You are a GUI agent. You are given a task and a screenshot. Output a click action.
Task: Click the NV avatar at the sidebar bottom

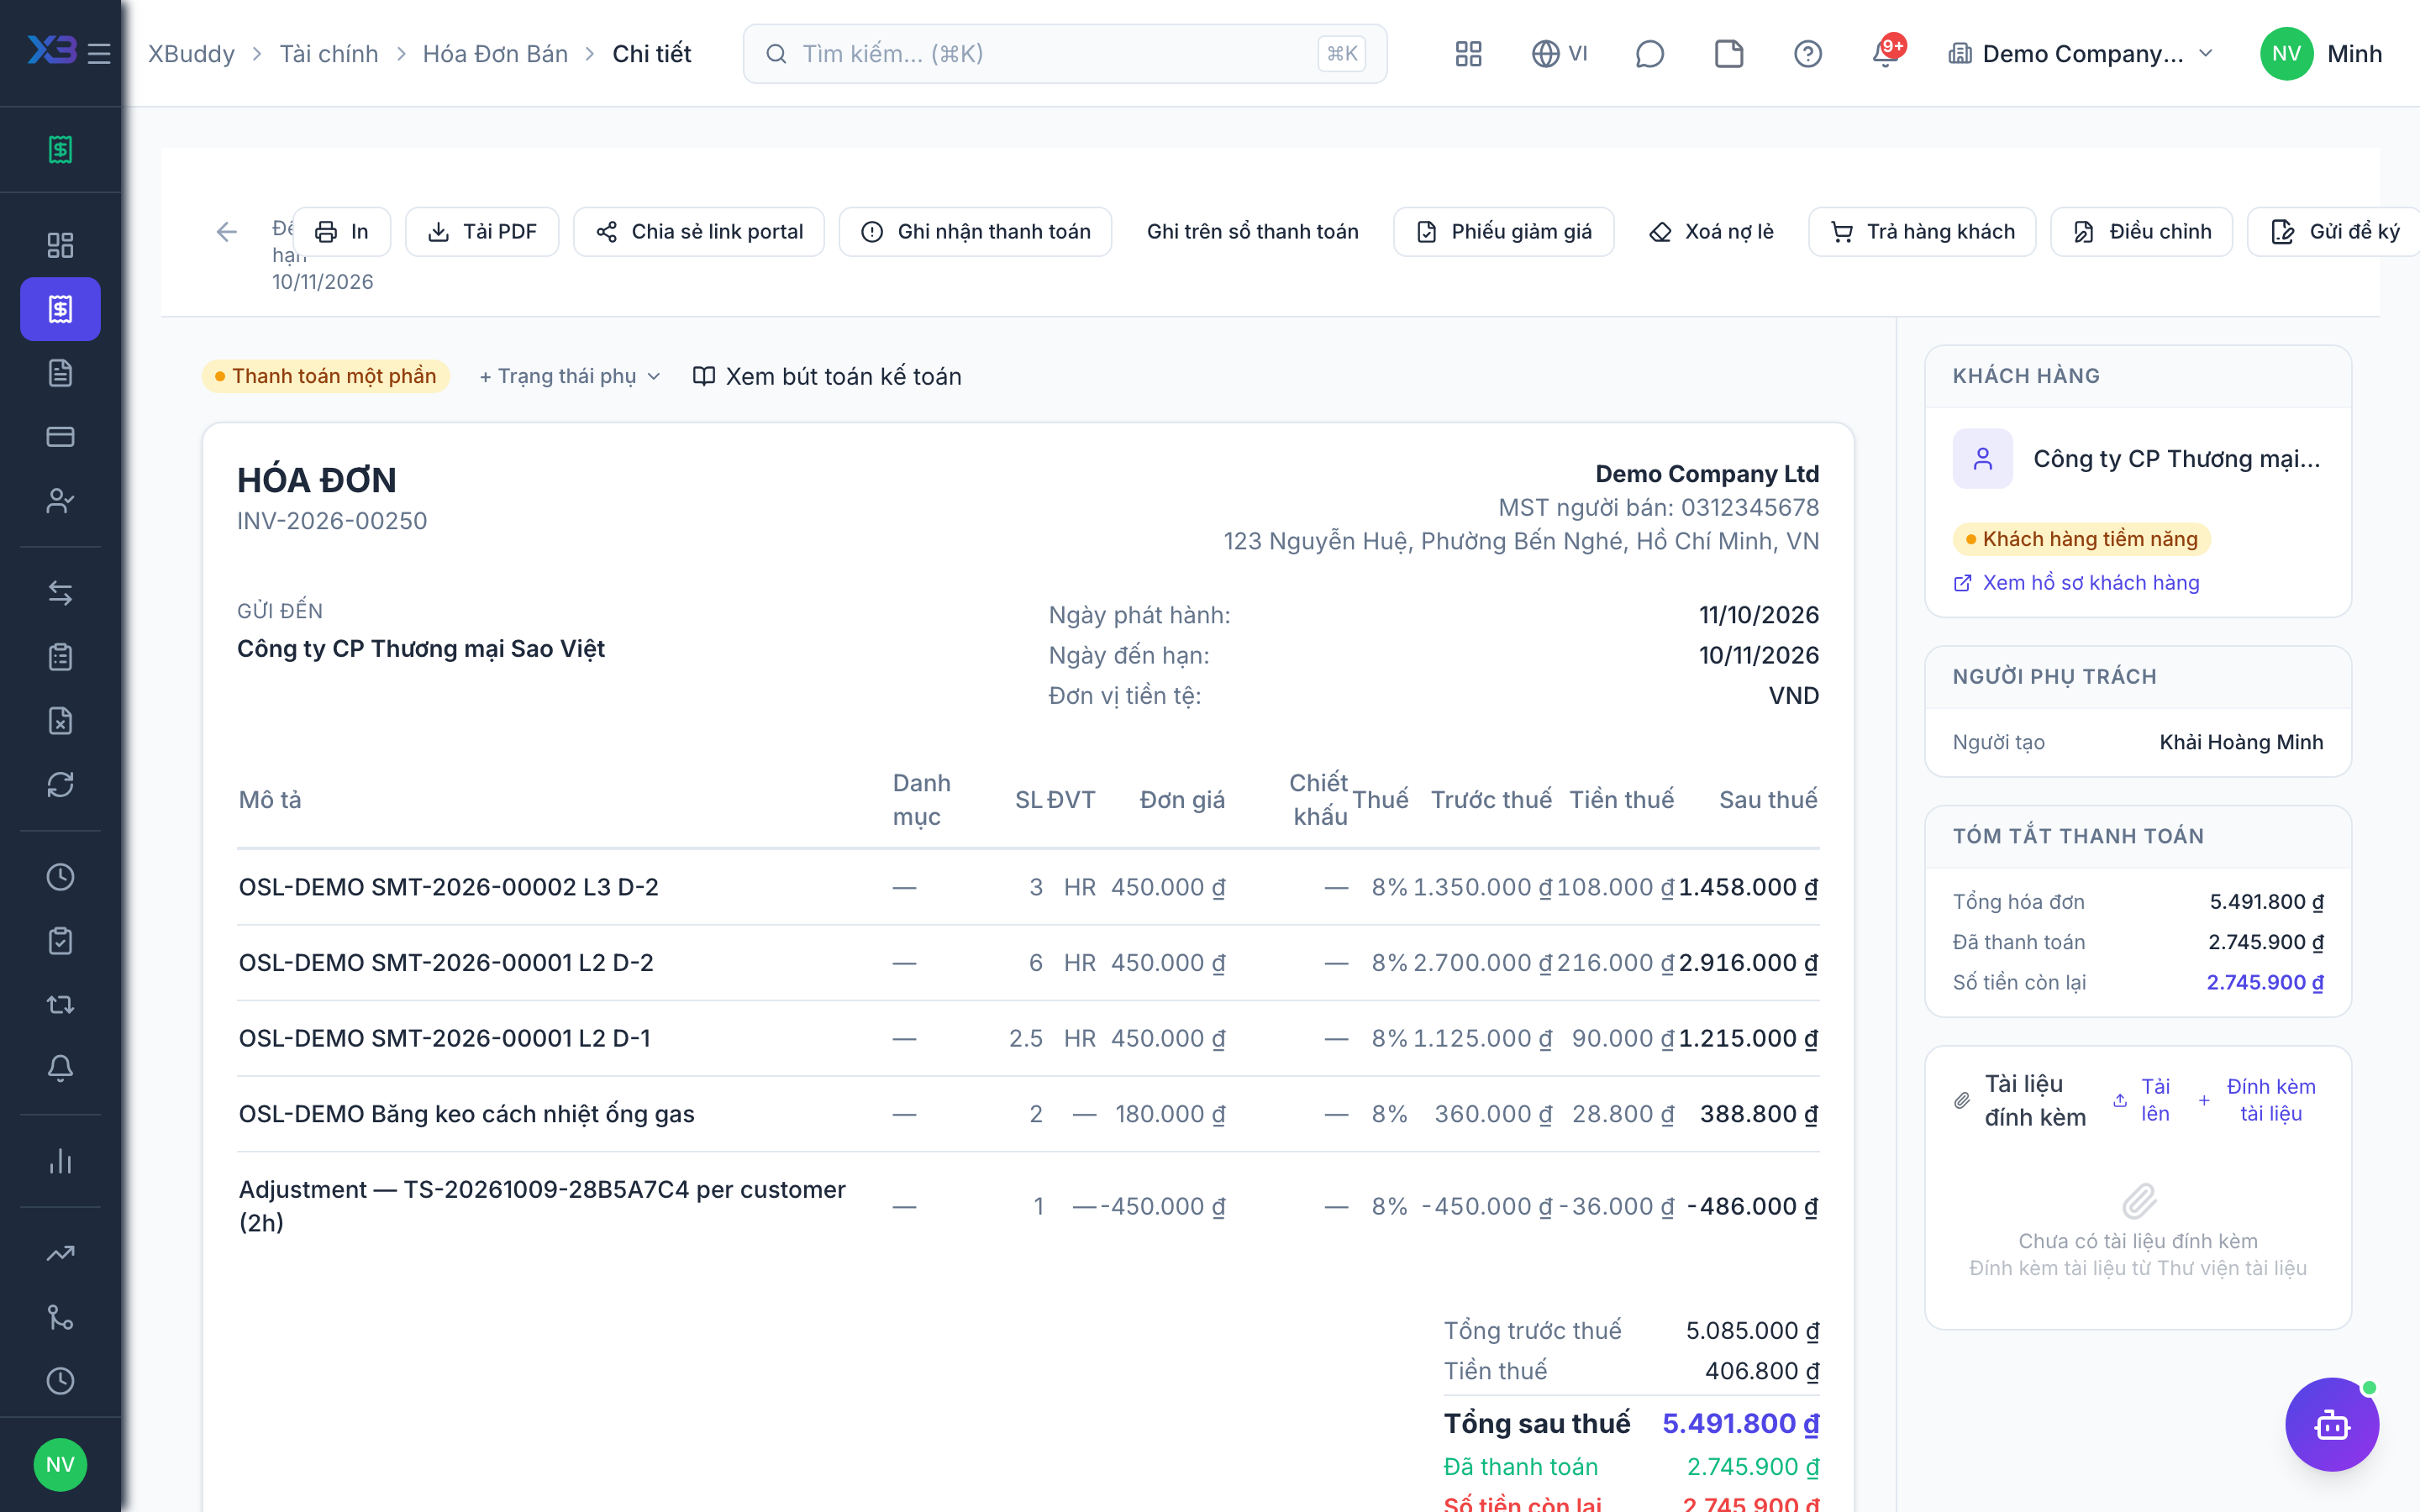pyautogui.click(x=60, y=1465)
